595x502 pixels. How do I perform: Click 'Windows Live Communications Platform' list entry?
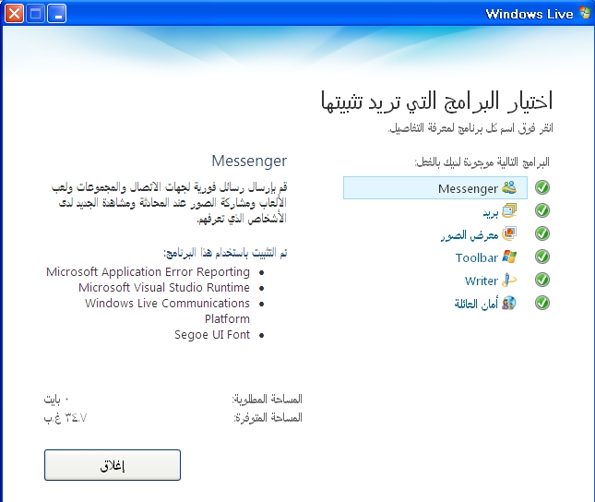167,311
